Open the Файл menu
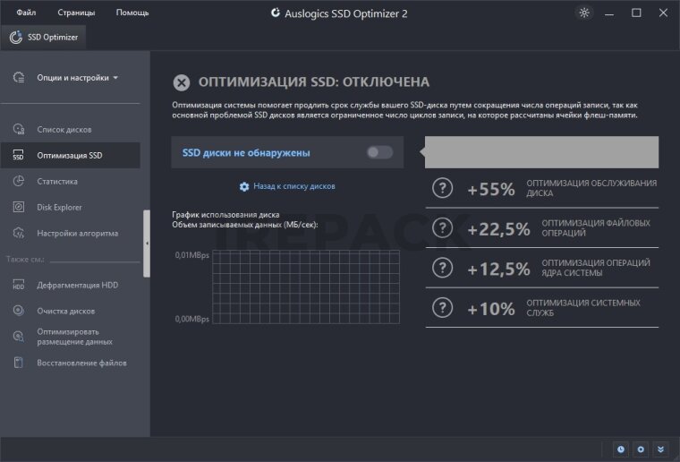The width and height of the screenshot is (680, 462). pos(27,13)
